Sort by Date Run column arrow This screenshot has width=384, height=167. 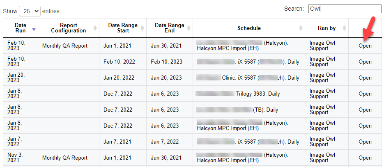pos(34,29)
